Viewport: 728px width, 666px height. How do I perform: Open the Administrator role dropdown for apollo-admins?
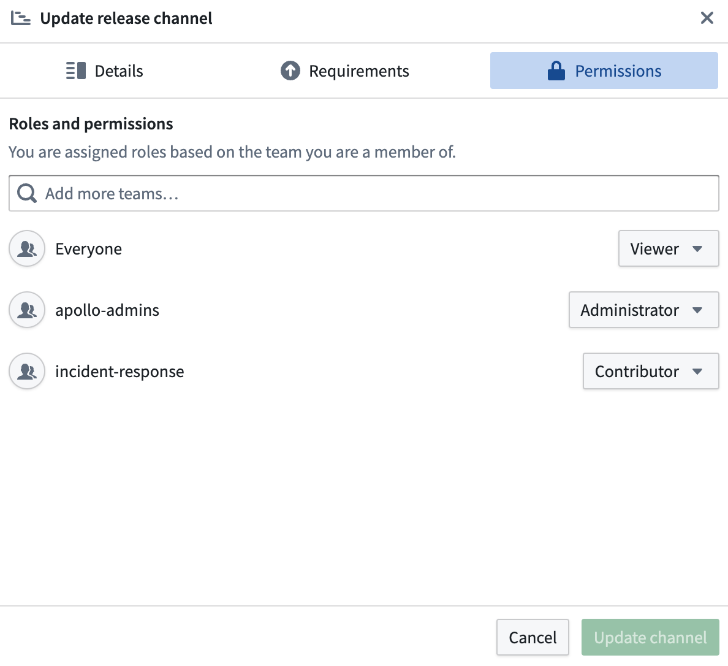tap(644, 310)
